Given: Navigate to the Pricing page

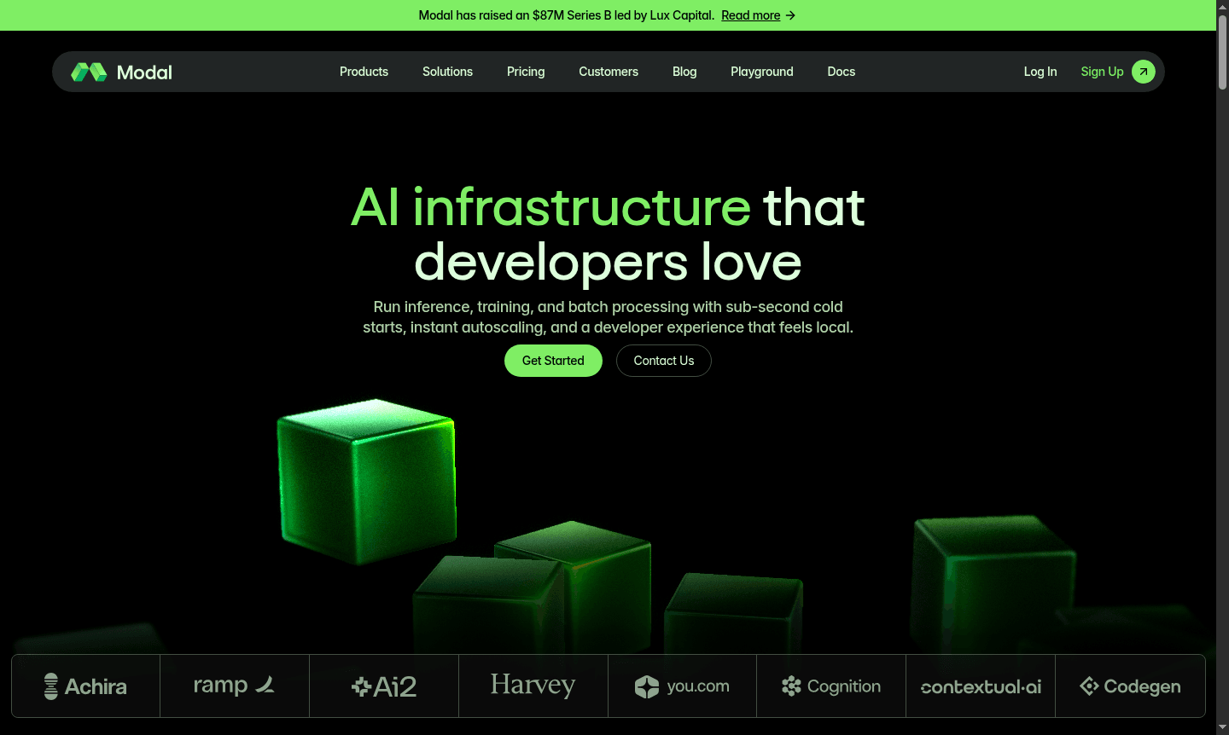Looking at the screenshot, I should coord(525,72).
